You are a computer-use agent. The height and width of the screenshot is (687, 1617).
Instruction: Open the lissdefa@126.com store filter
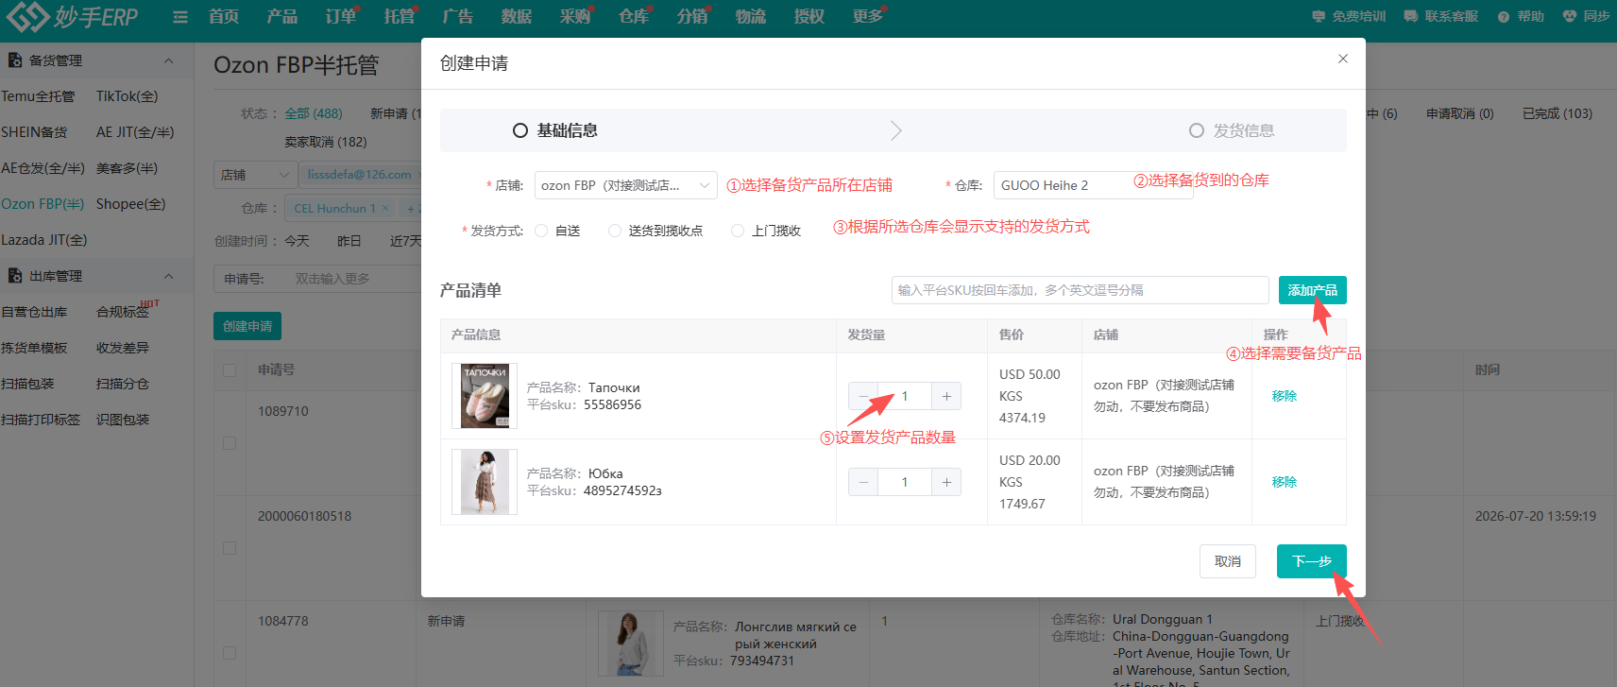[360, 175]
